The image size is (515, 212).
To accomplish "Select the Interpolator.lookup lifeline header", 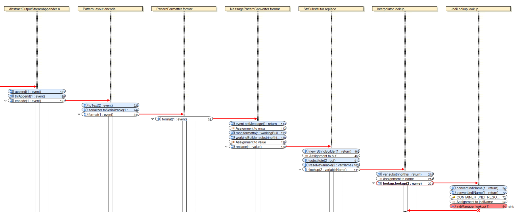I will coord(405,9).
